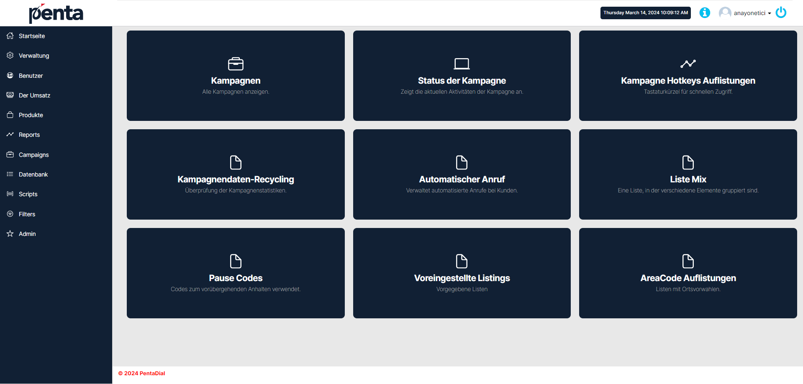Viewport: 803px width, 384px height.
Task: Open Pause Codes card title
Action: pos(236,278)
